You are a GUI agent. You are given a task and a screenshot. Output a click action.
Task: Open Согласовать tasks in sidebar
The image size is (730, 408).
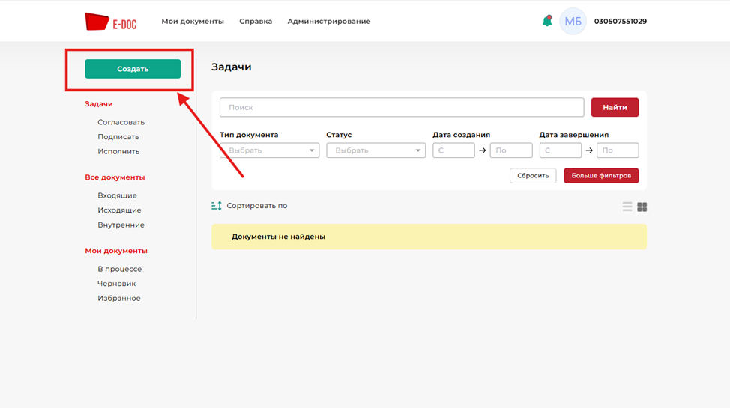coord(121,122)
